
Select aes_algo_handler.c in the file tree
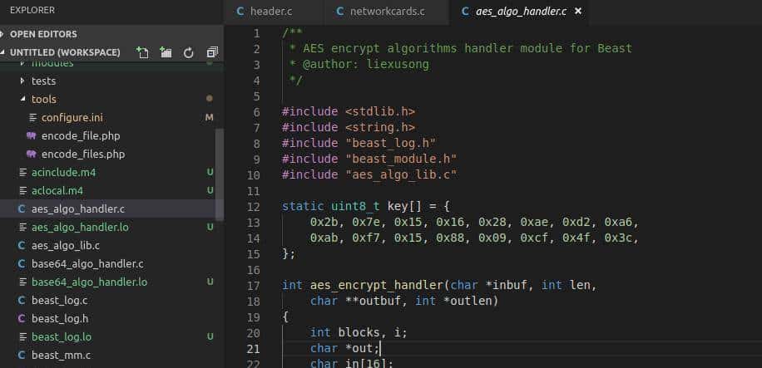(111, 209)
